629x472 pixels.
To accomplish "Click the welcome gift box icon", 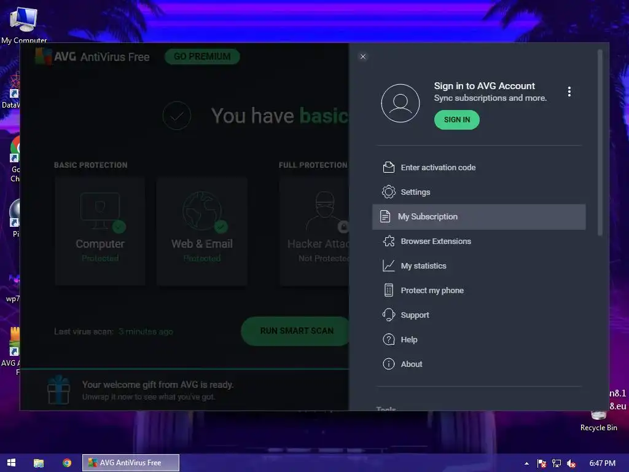I will point(58,390).
